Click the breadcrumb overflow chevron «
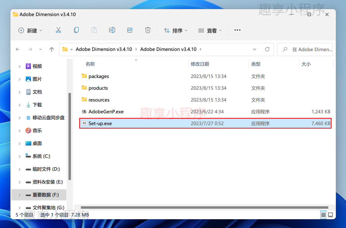Image resolution: width=346 pixels, height=228 pixels. pos(72,49)
